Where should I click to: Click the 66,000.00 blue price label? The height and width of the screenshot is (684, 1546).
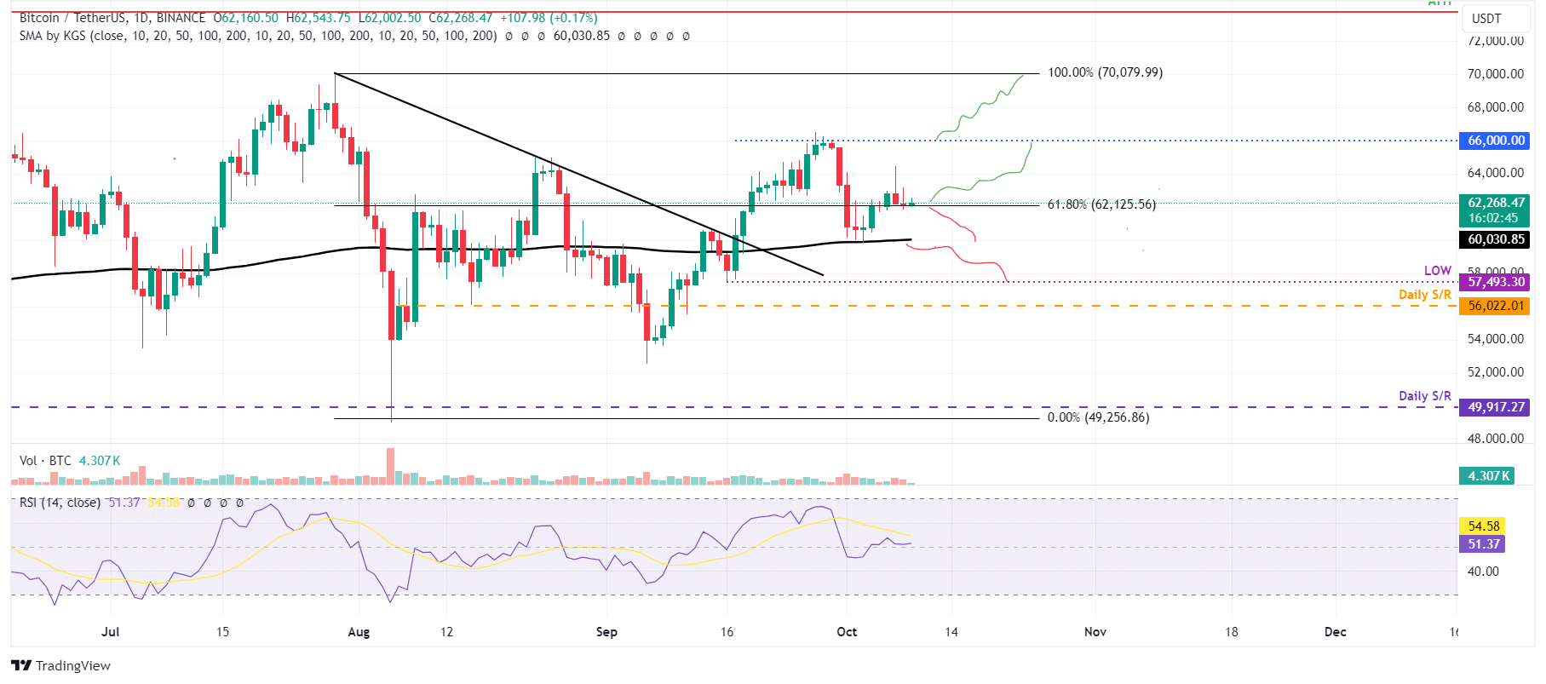(x=1496, y=141)
